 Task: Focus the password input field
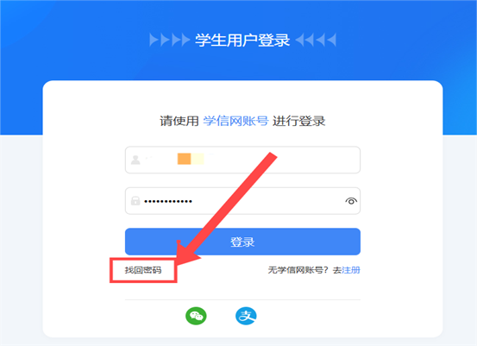tap(242, 201)
